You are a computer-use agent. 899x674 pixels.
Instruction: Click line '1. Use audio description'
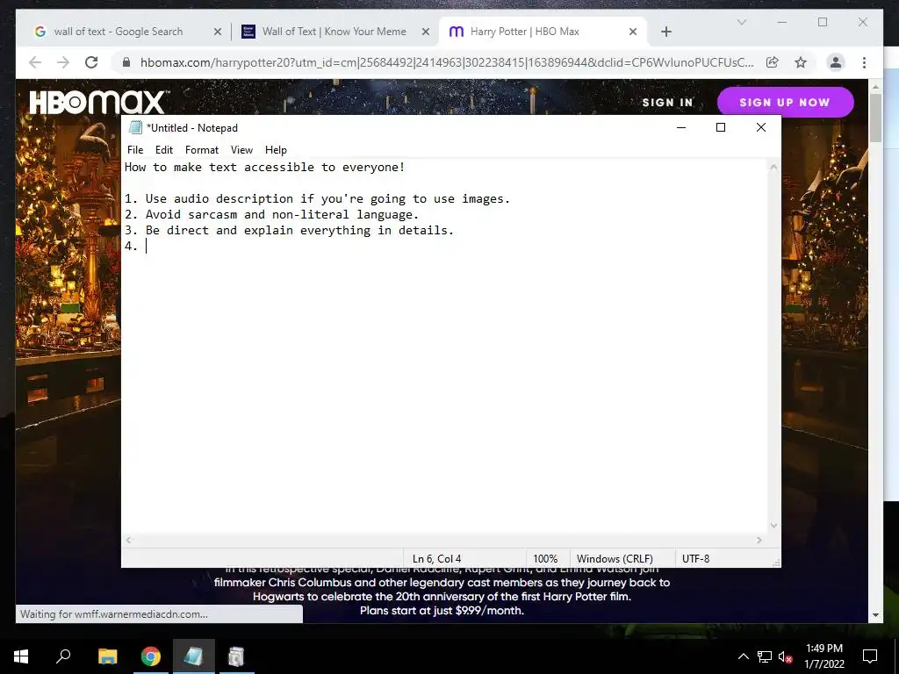(x=317, y=199)
